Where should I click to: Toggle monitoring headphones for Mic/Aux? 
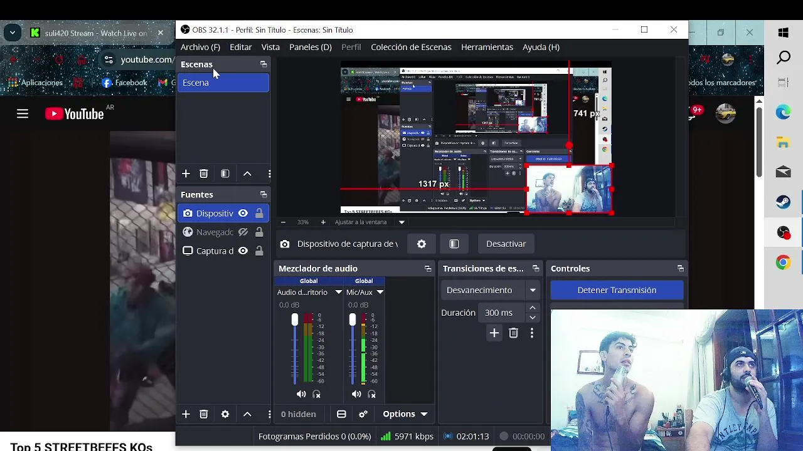pos(372,394)
